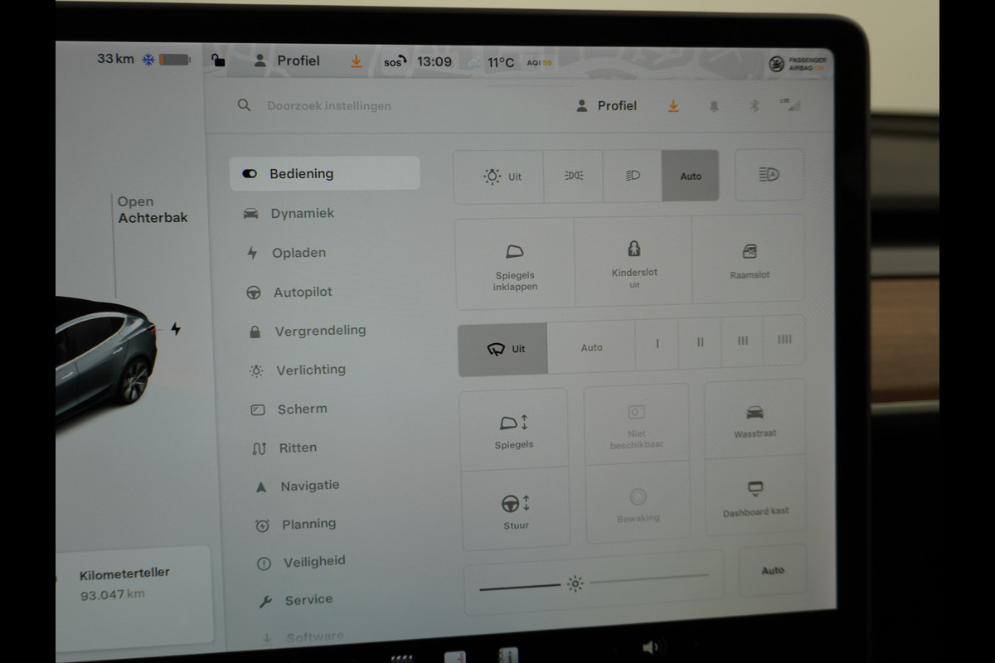This screenshot has height=663, width=995.
Task: Tap the Spiegels inklappen mirror icon
Action: click(x=515, y=251)
